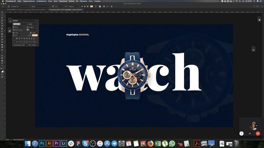Image resolution: width=264 pixels, height=148 pixels.
Task: Open WhatsApp from the Dock
Action: (172, 143)
